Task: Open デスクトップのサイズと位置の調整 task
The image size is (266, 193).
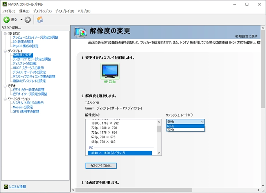Action: click(34, 77)
